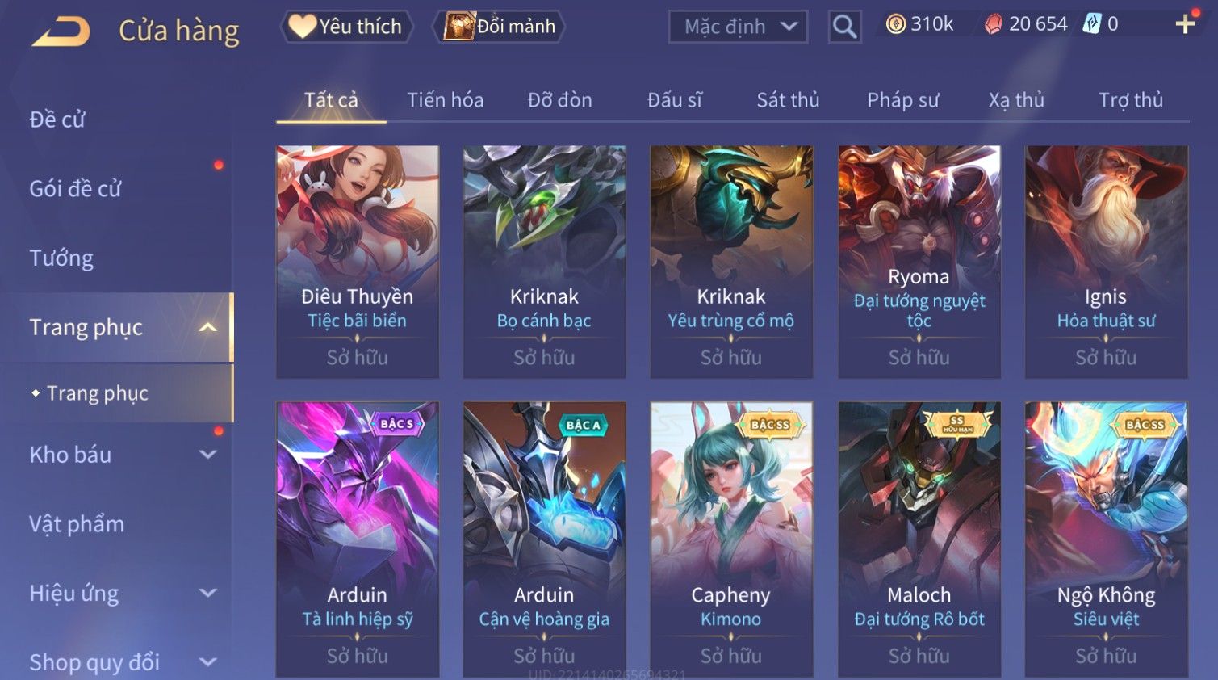Click the blue voucher currency icon
The image size is (1218, 680).
1092,24
